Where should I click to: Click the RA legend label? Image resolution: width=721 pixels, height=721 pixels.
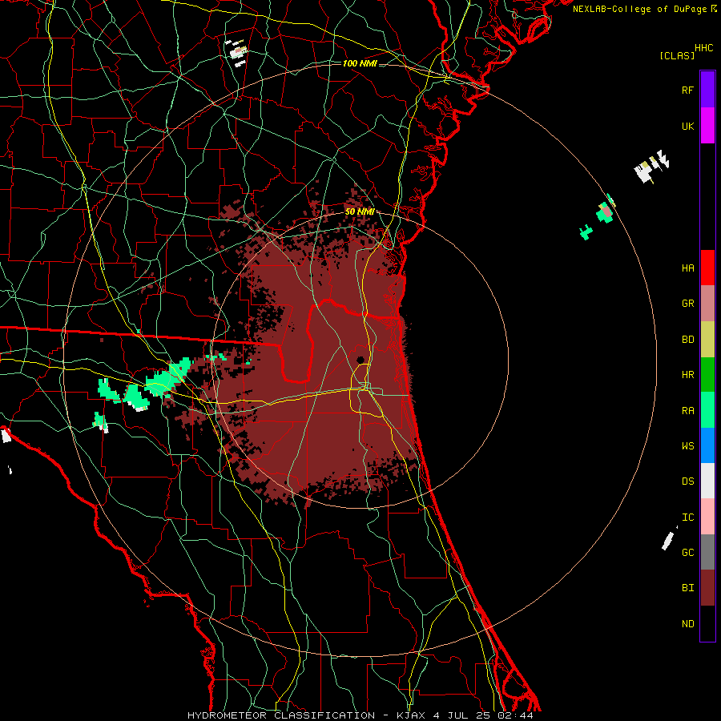point(687,410)
